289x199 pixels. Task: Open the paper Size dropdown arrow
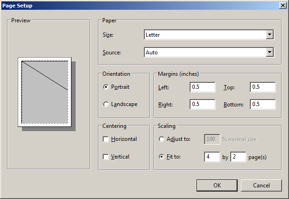tap(270, 34)
